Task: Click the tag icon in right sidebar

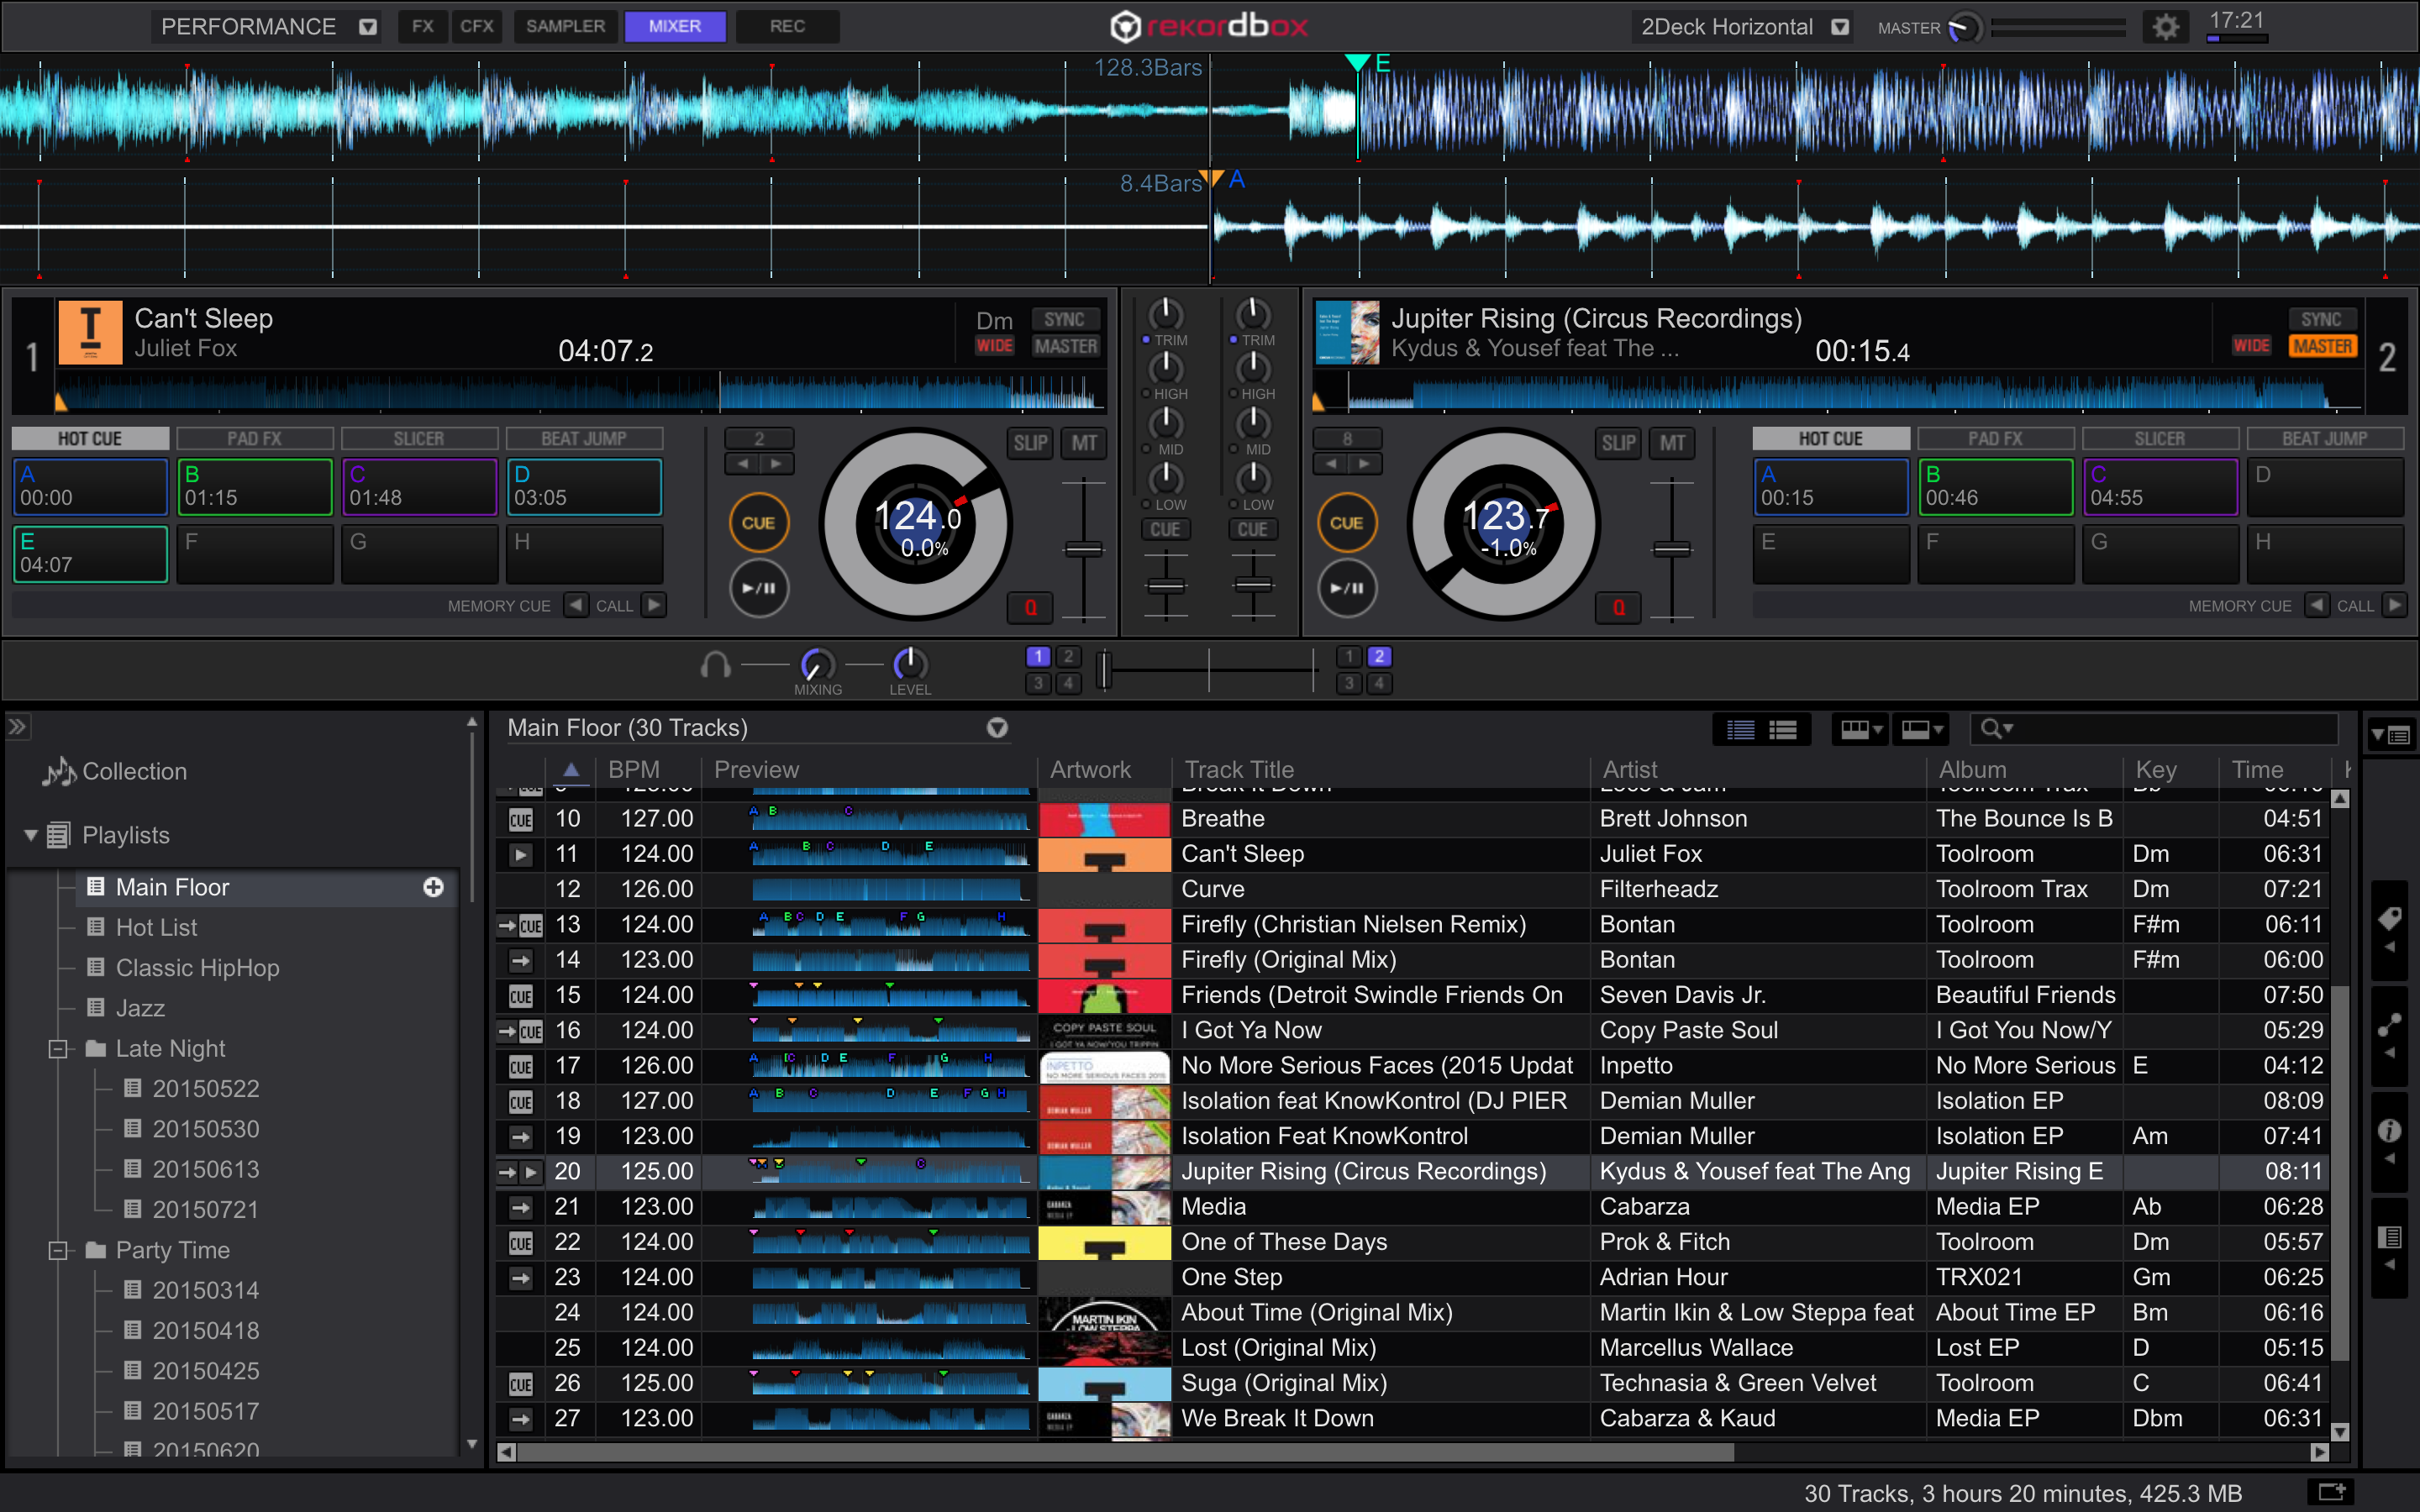Action: (2389, 918)
